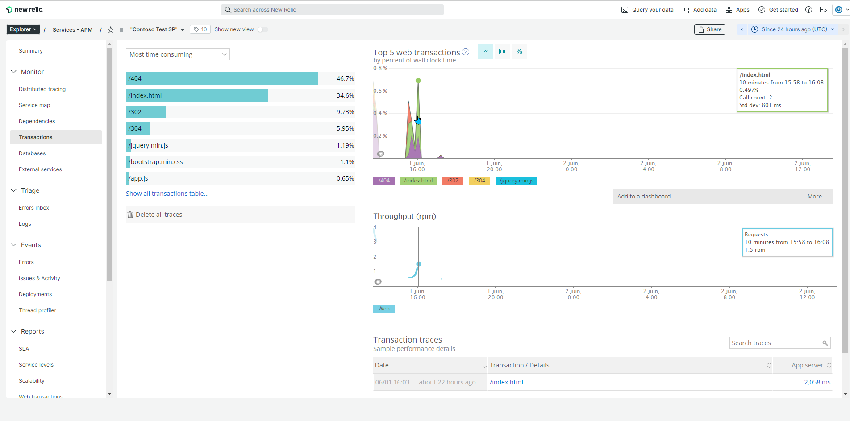Open the feedback notes icon in header

pos(824,10)
